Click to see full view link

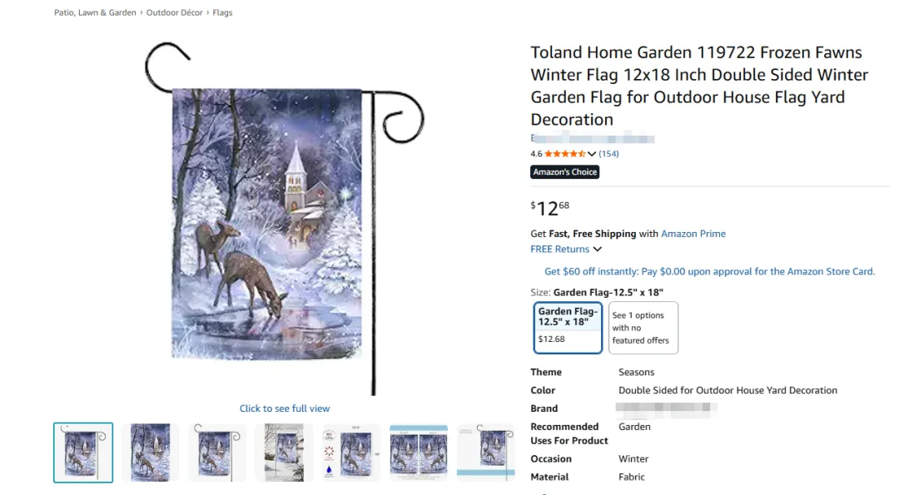pyautogui.click(x=285, y=408)
